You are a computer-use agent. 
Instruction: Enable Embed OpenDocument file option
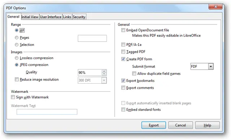tap(123, 30)
